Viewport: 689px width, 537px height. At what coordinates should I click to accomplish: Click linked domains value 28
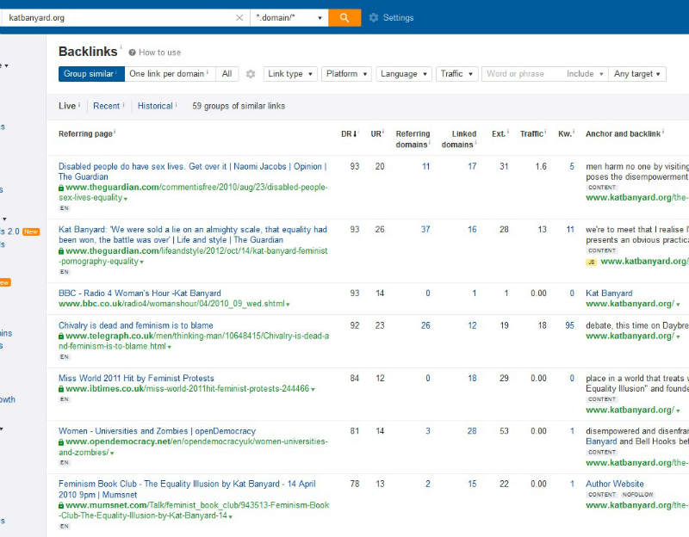pos(472,431)
